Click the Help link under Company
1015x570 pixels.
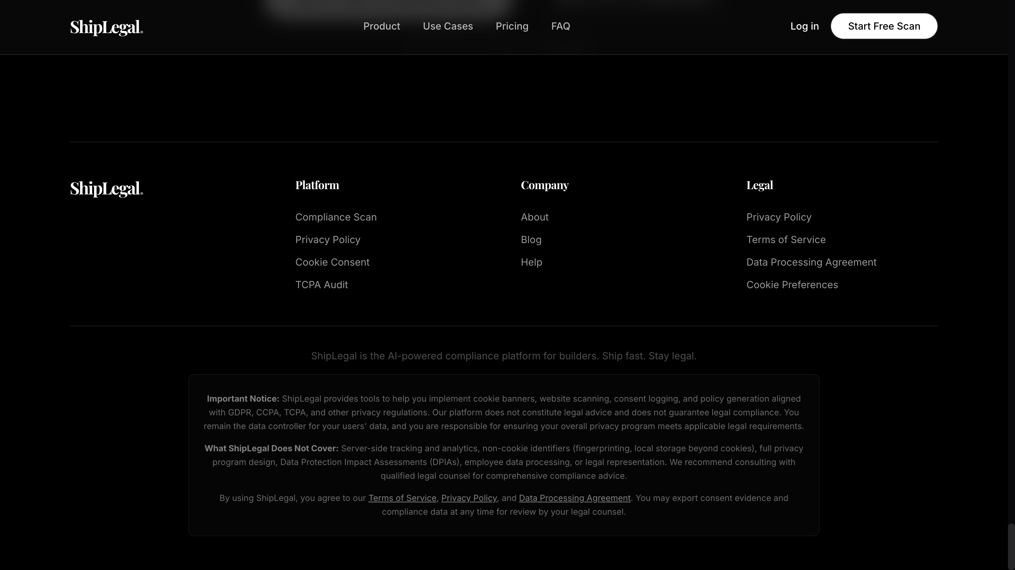[x=531, y=262]
